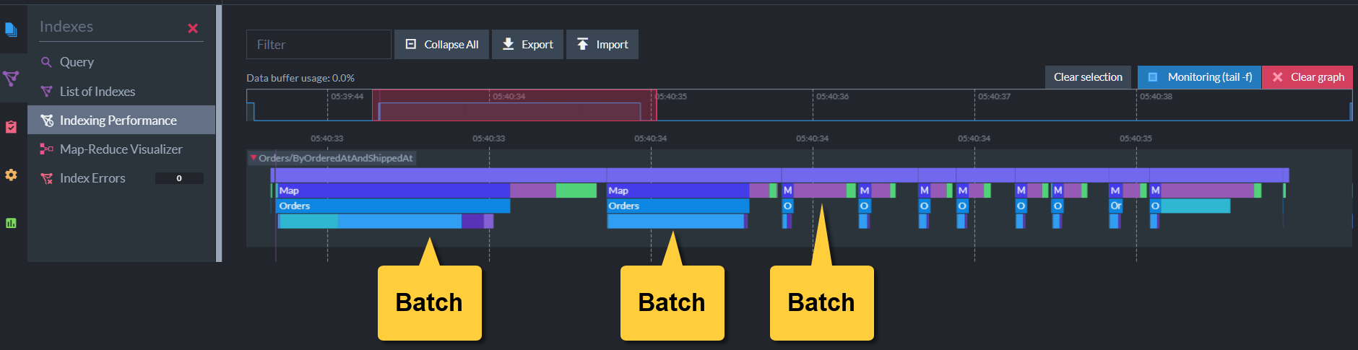Screen dimensions: 1358x350
Task: Click the Index Errors count badge
Action: point(179,178)
